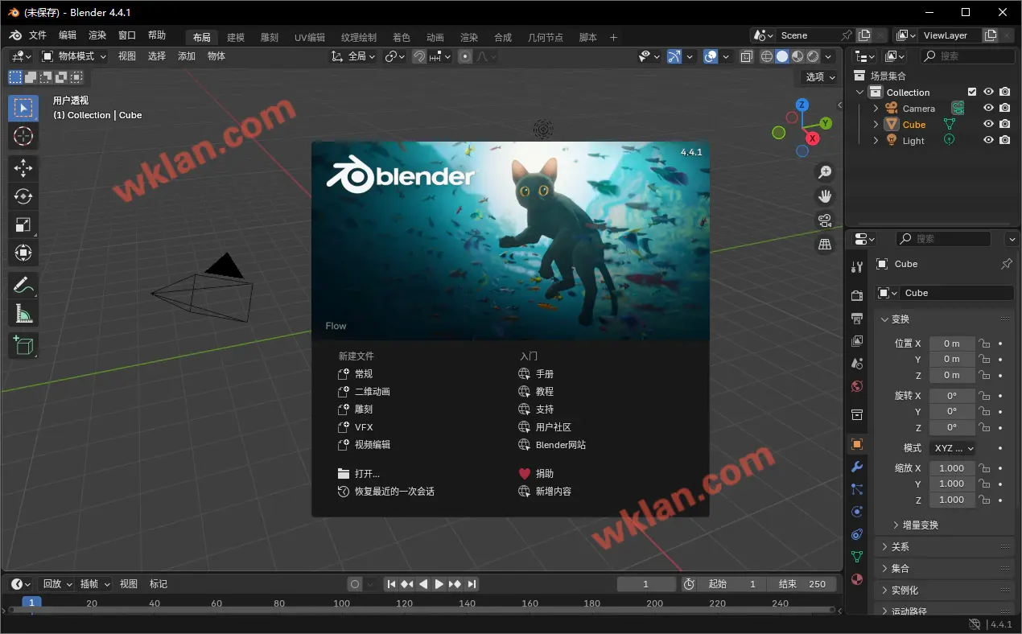The width and height of the screenshot is (1022, 634).
Task: Hide the Camera object in outliner
Action: point(989,108)
